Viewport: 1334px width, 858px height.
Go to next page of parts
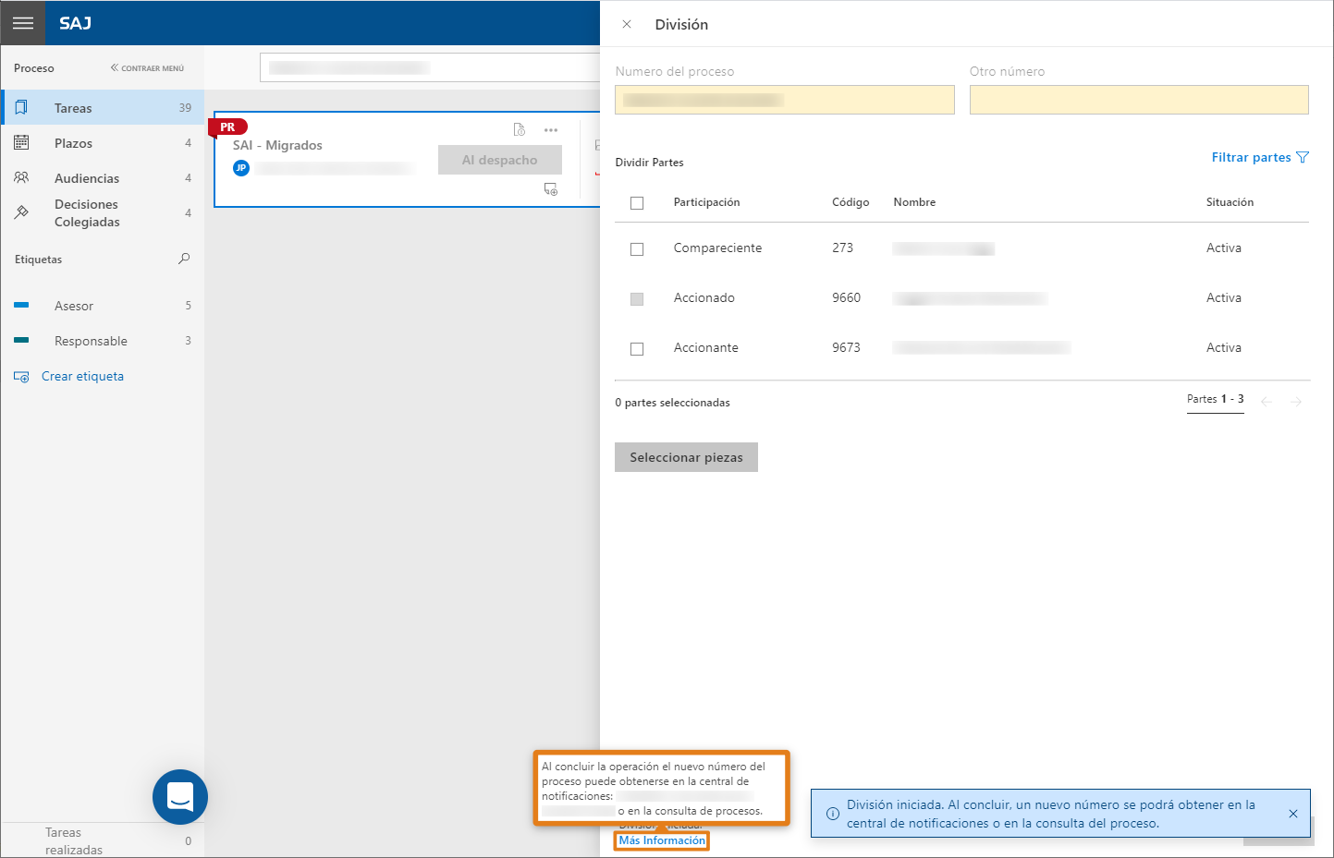click(x=1296, y=401)
